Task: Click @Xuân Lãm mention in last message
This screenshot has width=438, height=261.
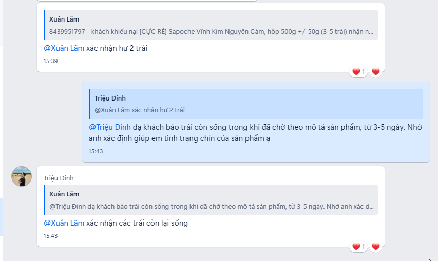Action: pyautogui.click(x=64, y=223)
